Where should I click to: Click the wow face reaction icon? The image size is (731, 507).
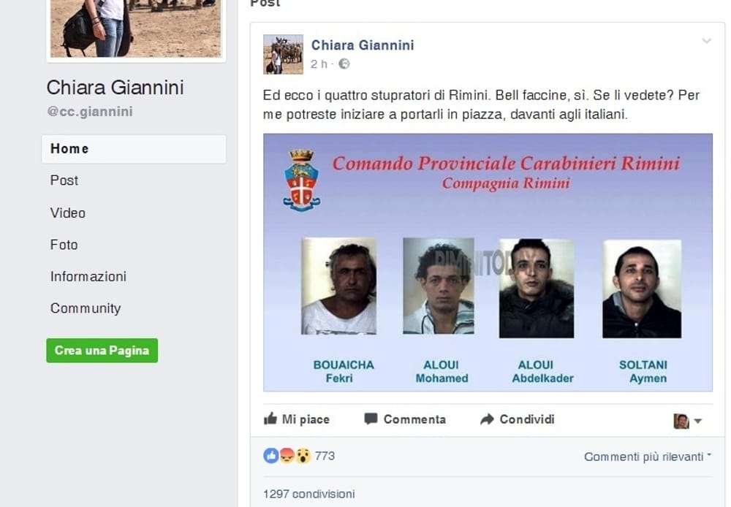303,455
